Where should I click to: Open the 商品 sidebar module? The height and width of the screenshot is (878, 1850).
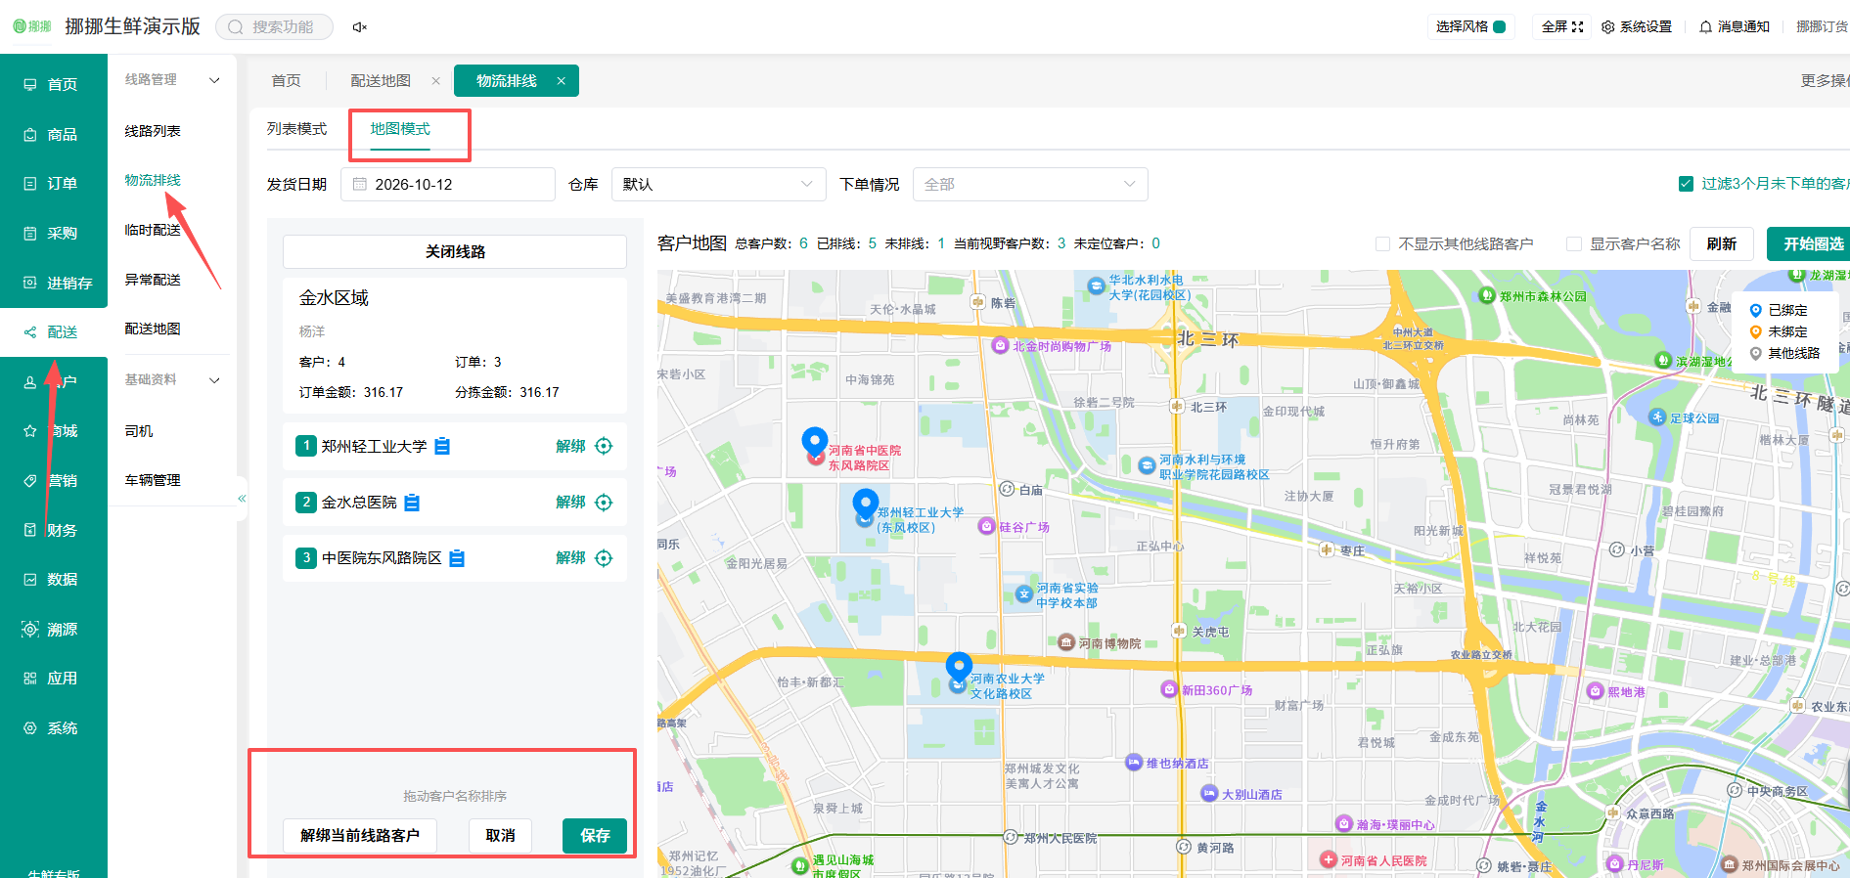point(53,135)
